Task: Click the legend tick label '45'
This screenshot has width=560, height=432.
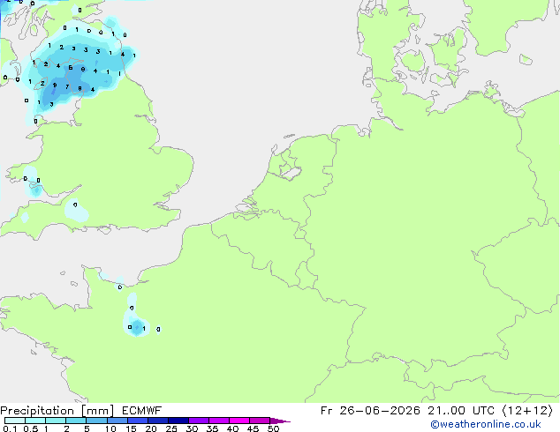Action: (x=253, y=428)
